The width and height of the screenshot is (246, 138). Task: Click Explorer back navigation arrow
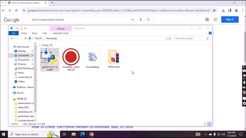pyautogui.click(x=12, y=38)
